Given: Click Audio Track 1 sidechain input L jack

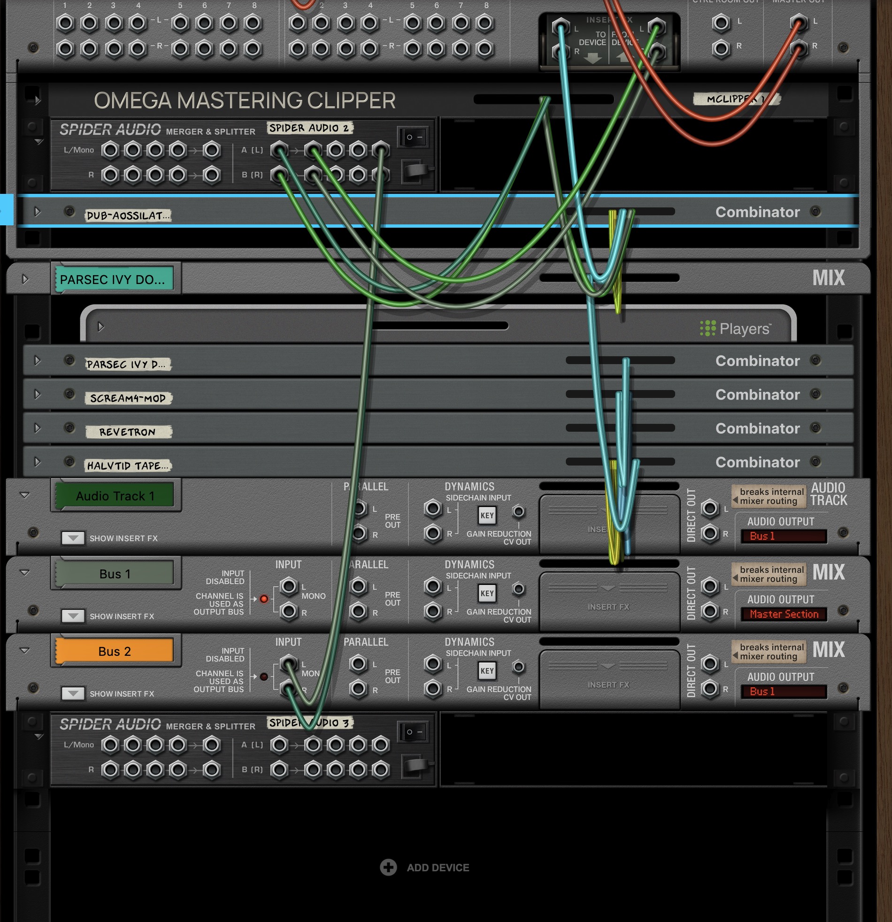Looking at the screenshot, I should point(433,508).
